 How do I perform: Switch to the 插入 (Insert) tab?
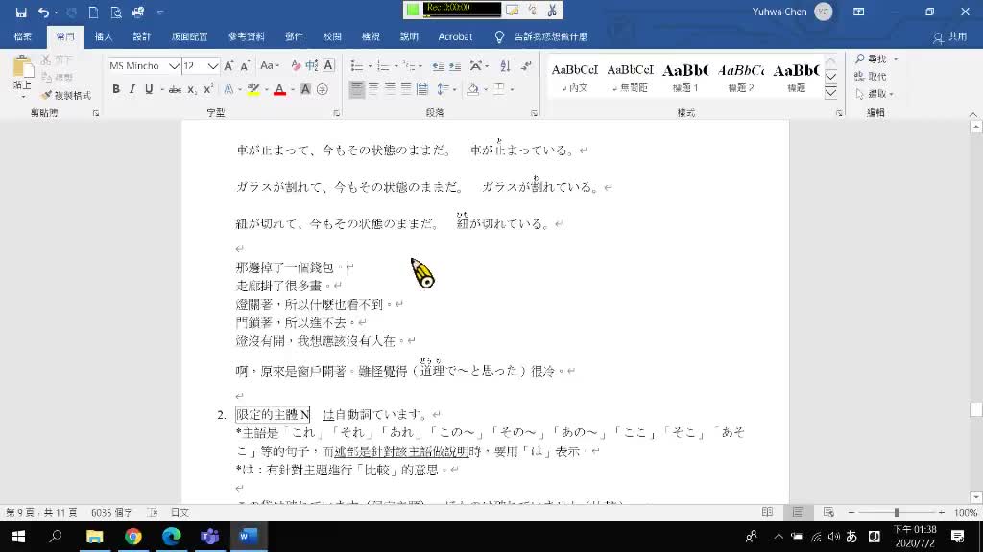click(x=104, y=37)
